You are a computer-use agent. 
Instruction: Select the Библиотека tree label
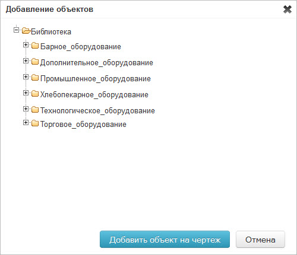coord(51,31)
